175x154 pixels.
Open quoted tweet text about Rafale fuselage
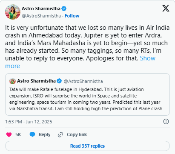[x=86, y=99]
